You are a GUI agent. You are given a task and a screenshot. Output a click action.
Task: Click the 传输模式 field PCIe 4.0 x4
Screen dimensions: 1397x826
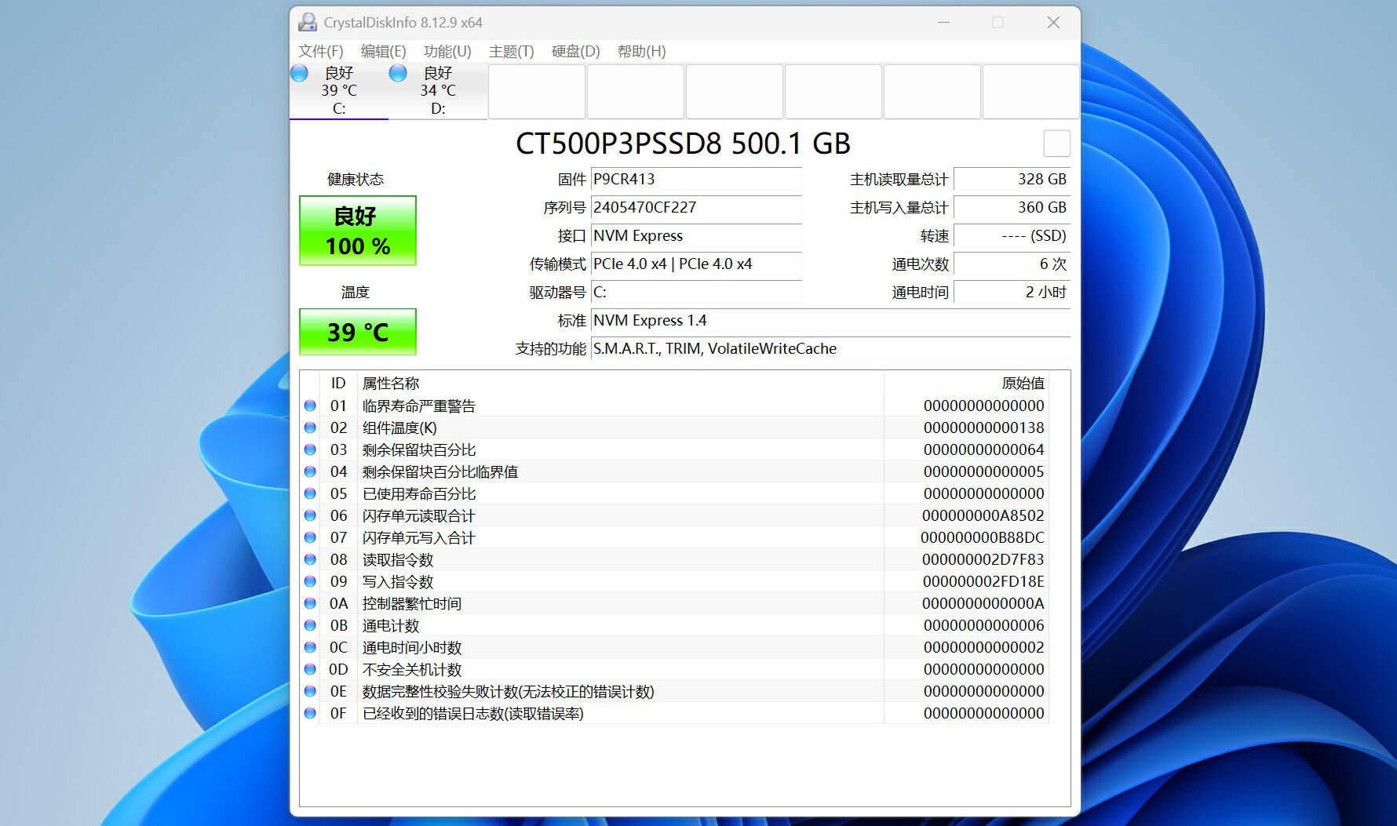tap(696, 264)
